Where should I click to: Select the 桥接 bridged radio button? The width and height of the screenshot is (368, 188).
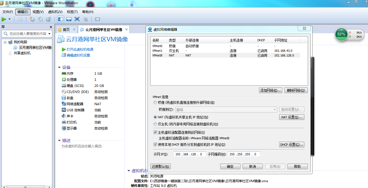tap(155, 102)
